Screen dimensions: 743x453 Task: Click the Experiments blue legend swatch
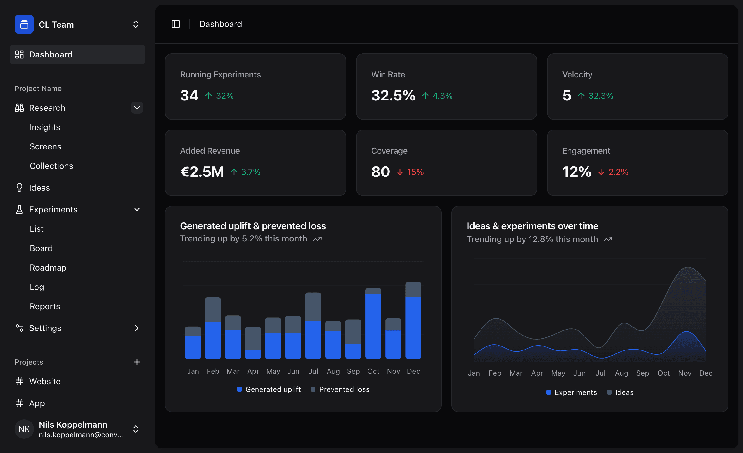point(549,392)
